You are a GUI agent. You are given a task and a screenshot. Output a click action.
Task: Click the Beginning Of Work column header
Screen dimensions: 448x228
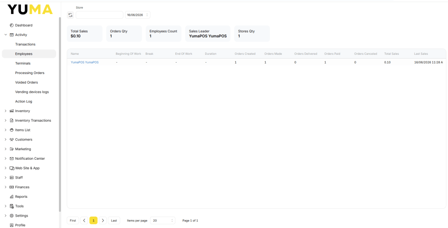pyautogui.click(x=128, y=54)
